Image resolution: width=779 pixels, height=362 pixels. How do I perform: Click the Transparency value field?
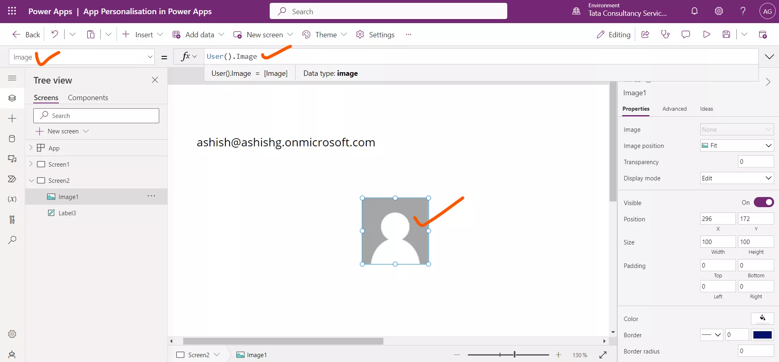(755, 161)
